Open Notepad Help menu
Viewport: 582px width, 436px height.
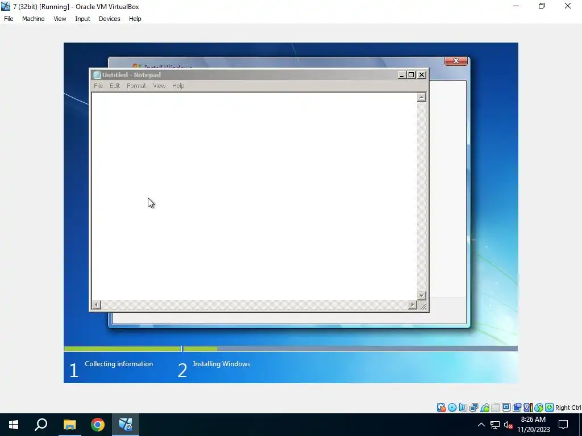click(178, 86)
